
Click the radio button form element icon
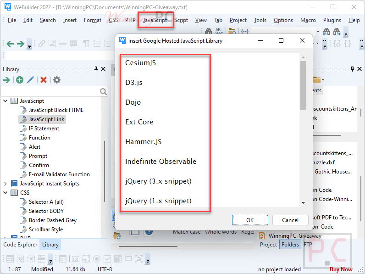tap(97, 259)
